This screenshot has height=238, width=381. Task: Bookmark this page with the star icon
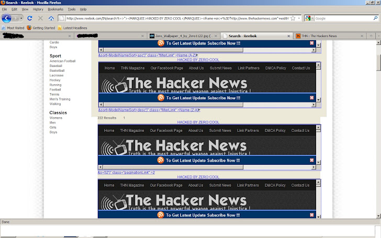(293, 18)
